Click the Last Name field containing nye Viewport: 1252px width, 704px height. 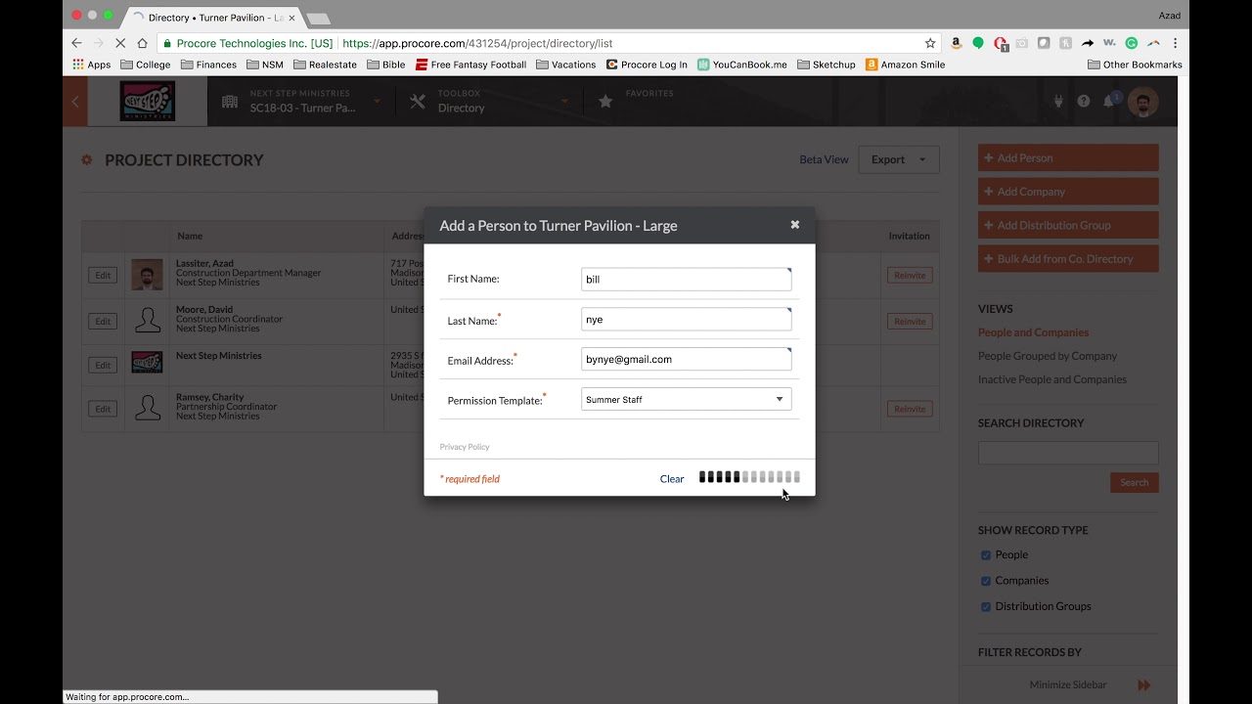tap(686, 320)
